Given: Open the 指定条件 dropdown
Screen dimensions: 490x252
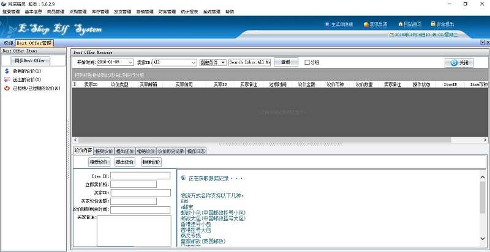Looking at the screenshot, I should (x=213, y=62).
